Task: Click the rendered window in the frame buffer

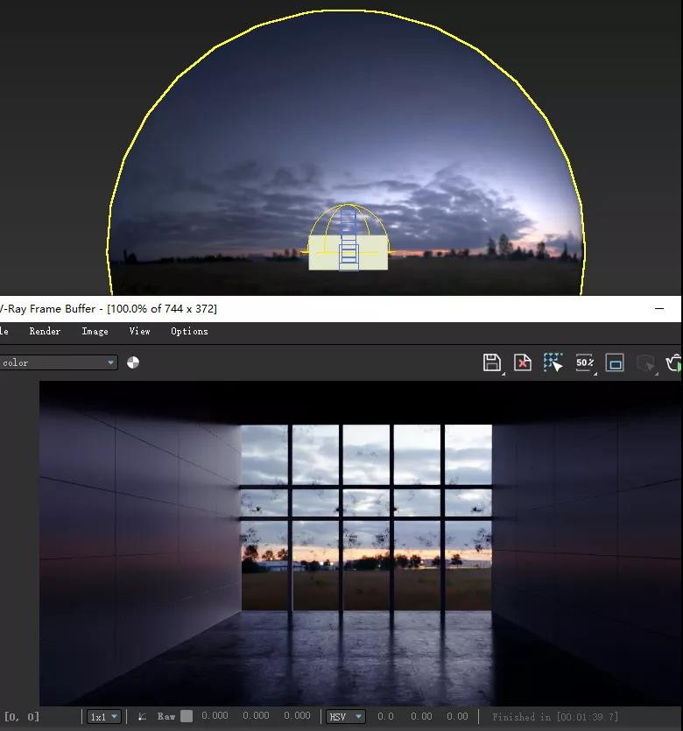Action: 366,517
